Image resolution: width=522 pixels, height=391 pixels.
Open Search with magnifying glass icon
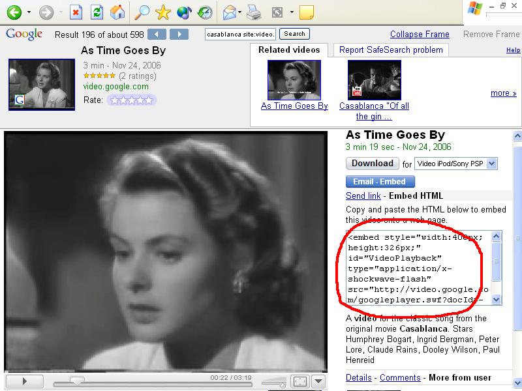point(142,12)
